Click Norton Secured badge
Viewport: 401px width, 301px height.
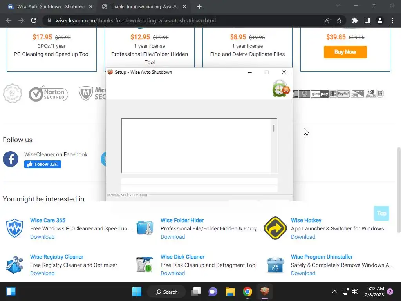(48, 94)
